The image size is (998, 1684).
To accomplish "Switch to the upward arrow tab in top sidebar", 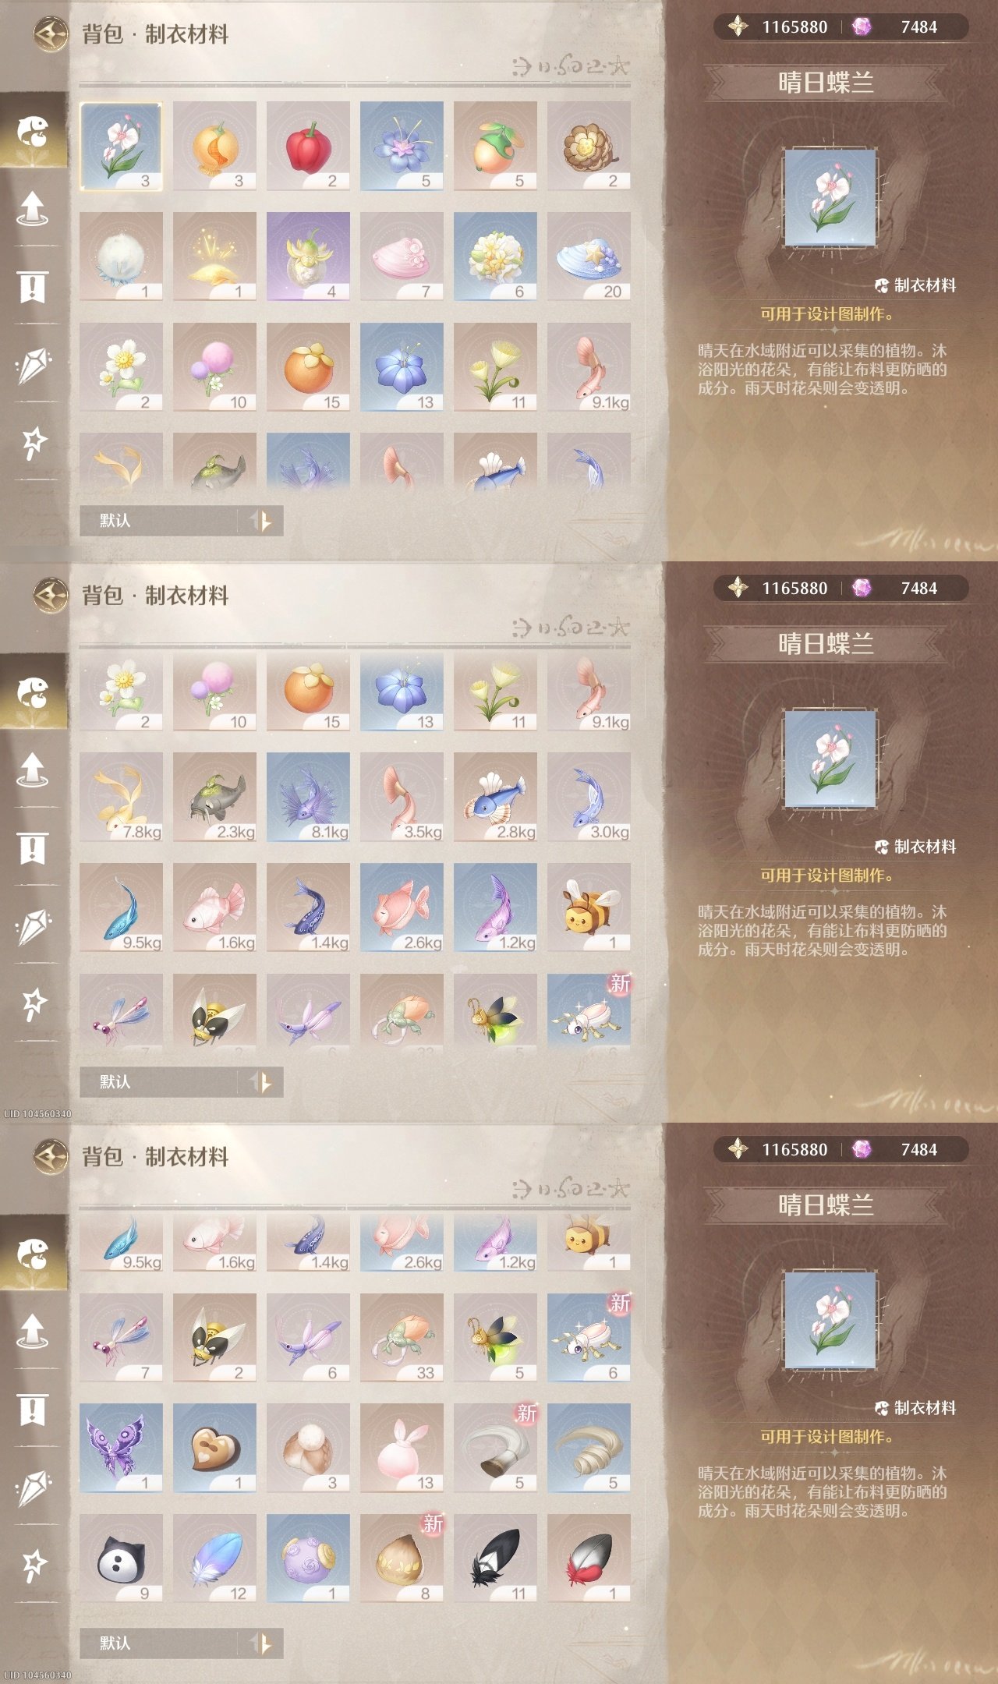I will coord(33,208).
